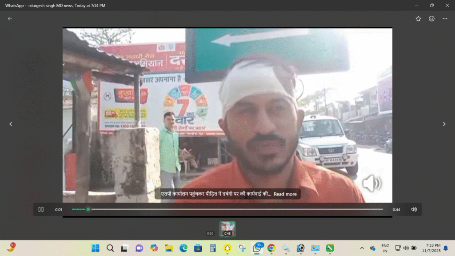Open Snapchat from the taskbar
This screenshot has height=256, width=455.
(x=227, y=248)
